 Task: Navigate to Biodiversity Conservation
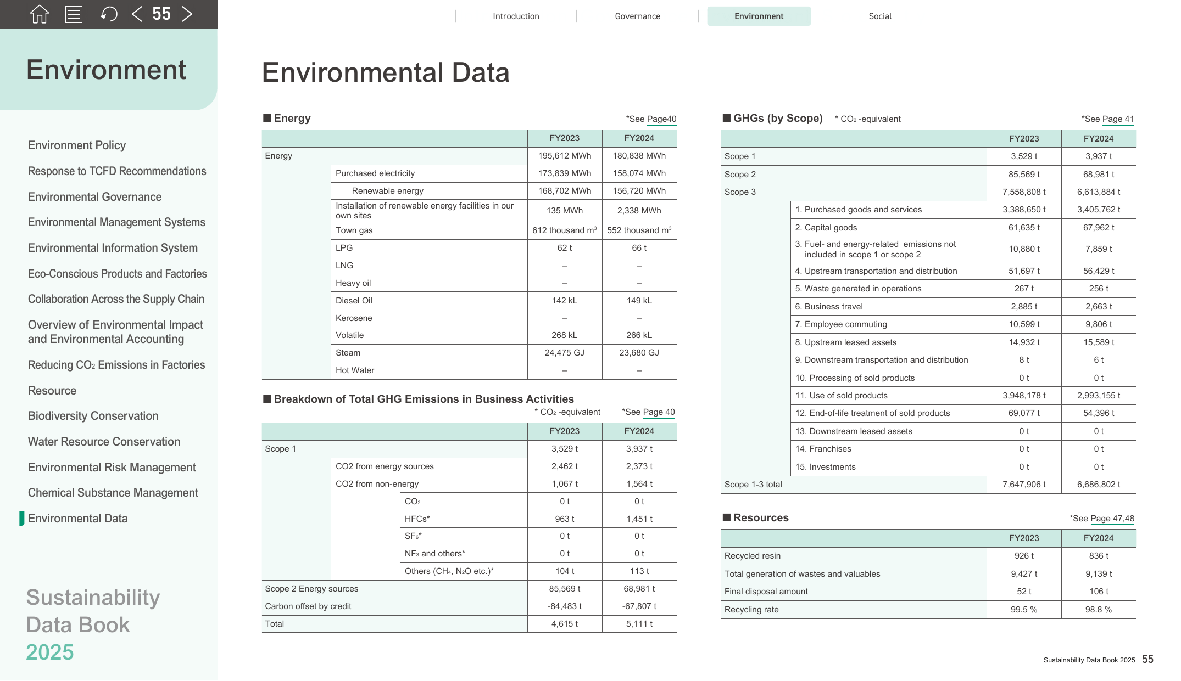click(93, 416)
